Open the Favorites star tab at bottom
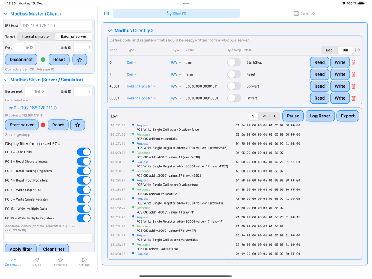The width and height of the screenshot is (372, 279). [x=60, y=259]
